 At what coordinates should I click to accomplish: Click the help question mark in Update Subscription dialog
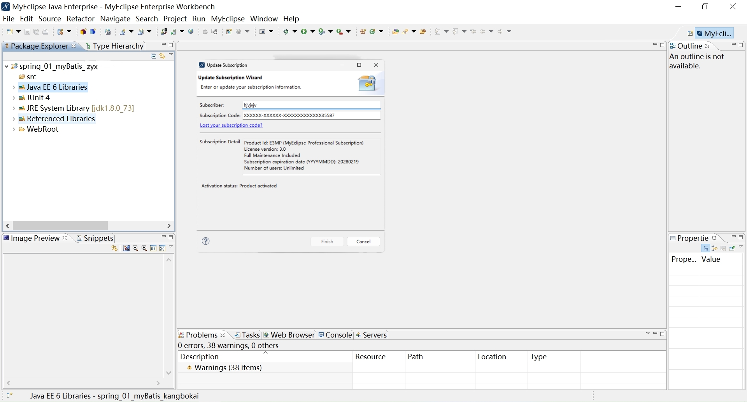(206, 241)
